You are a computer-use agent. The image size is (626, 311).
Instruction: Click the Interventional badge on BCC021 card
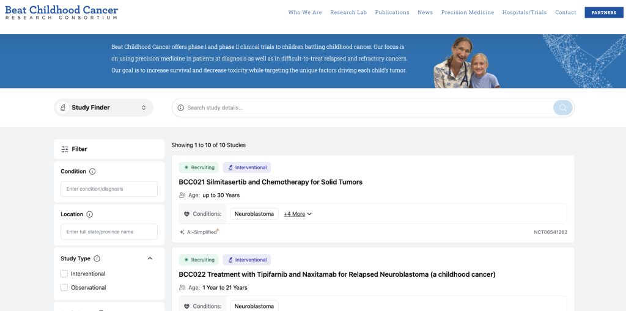tap(247, 167)
